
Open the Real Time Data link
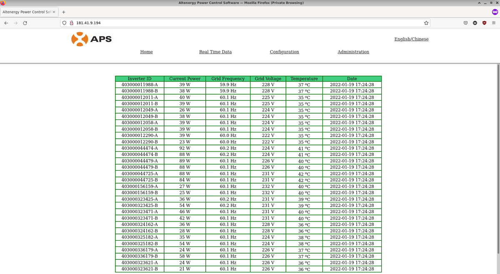(x=215, y=52)
